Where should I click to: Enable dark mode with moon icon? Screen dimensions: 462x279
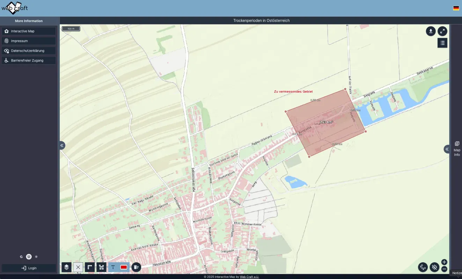(x=21, y=256)
